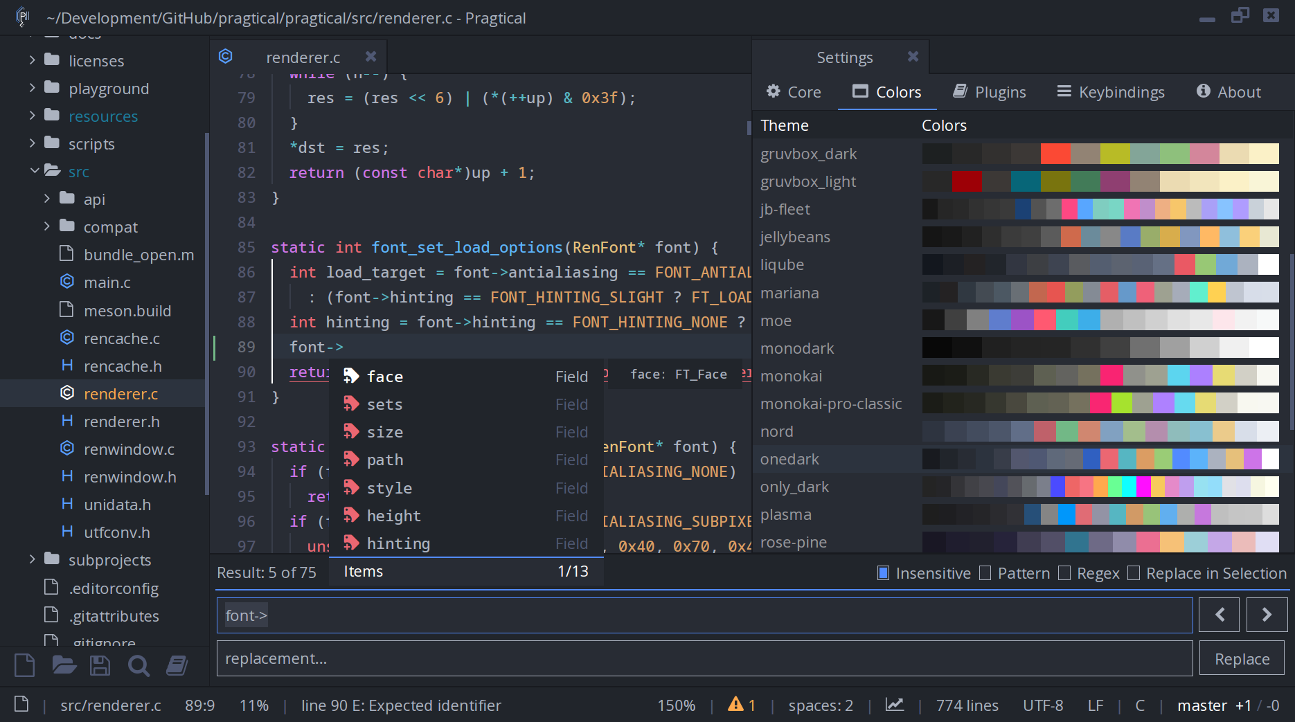Go to the next search match arrow
The width and height of the screenshot is (1295, 722).
point(1267,615)
